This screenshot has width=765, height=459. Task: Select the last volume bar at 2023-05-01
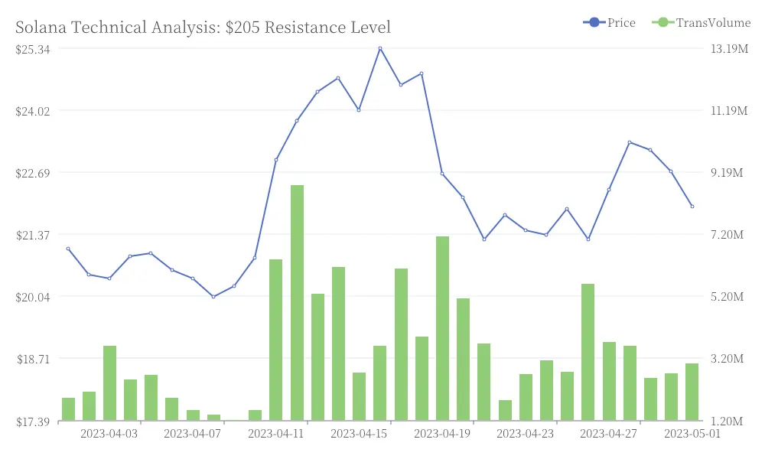[692, 392]
